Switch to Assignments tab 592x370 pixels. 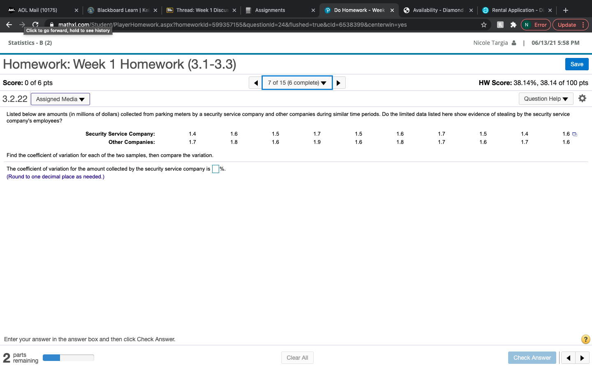pos(270,10)
